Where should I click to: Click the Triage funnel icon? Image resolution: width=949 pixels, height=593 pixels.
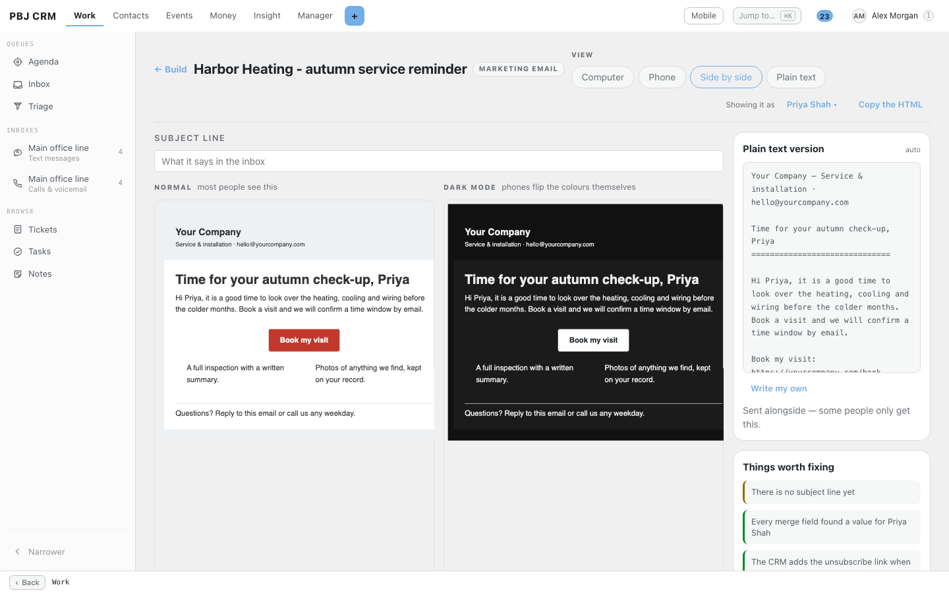(x=18, y=106)
